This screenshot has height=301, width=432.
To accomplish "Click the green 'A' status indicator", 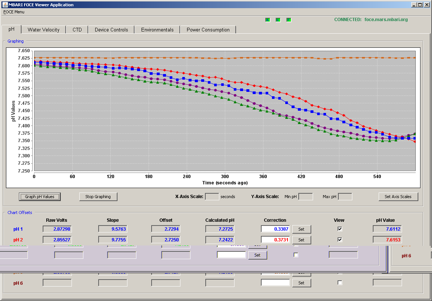I will click(x=267, y=20).
